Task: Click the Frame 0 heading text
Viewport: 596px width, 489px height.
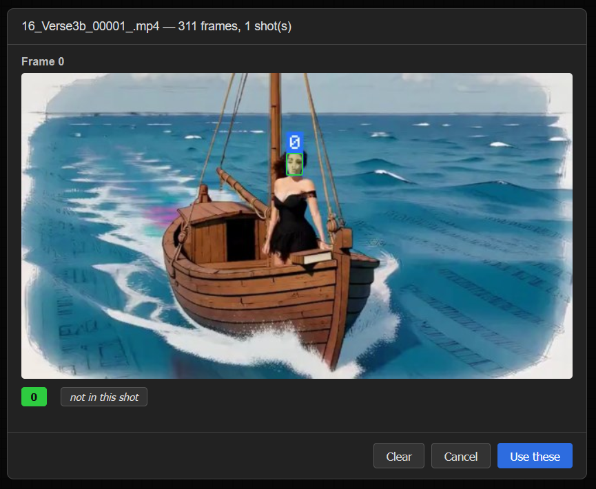Action: tap(43, 61)
